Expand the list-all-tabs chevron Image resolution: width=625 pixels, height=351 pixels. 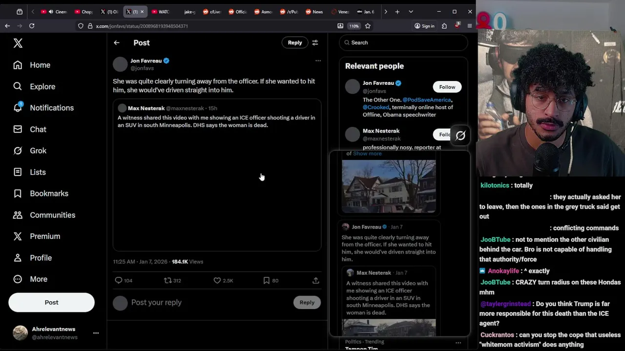[411, 12]
